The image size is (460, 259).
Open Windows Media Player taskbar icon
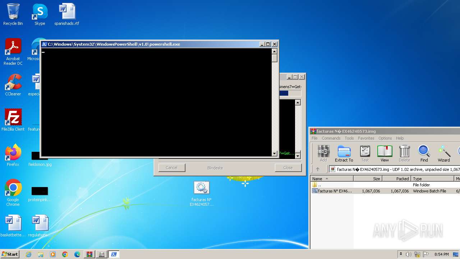pyautogui.click(x=53, y=254)
